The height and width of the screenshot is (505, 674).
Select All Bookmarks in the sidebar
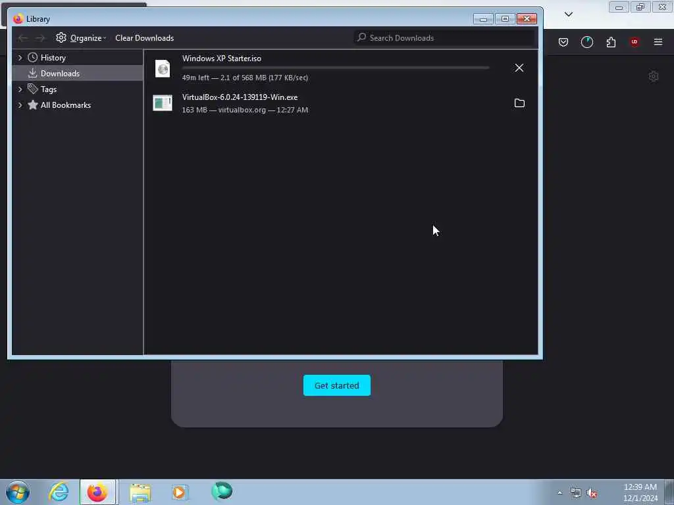click(x=65, y=105)
